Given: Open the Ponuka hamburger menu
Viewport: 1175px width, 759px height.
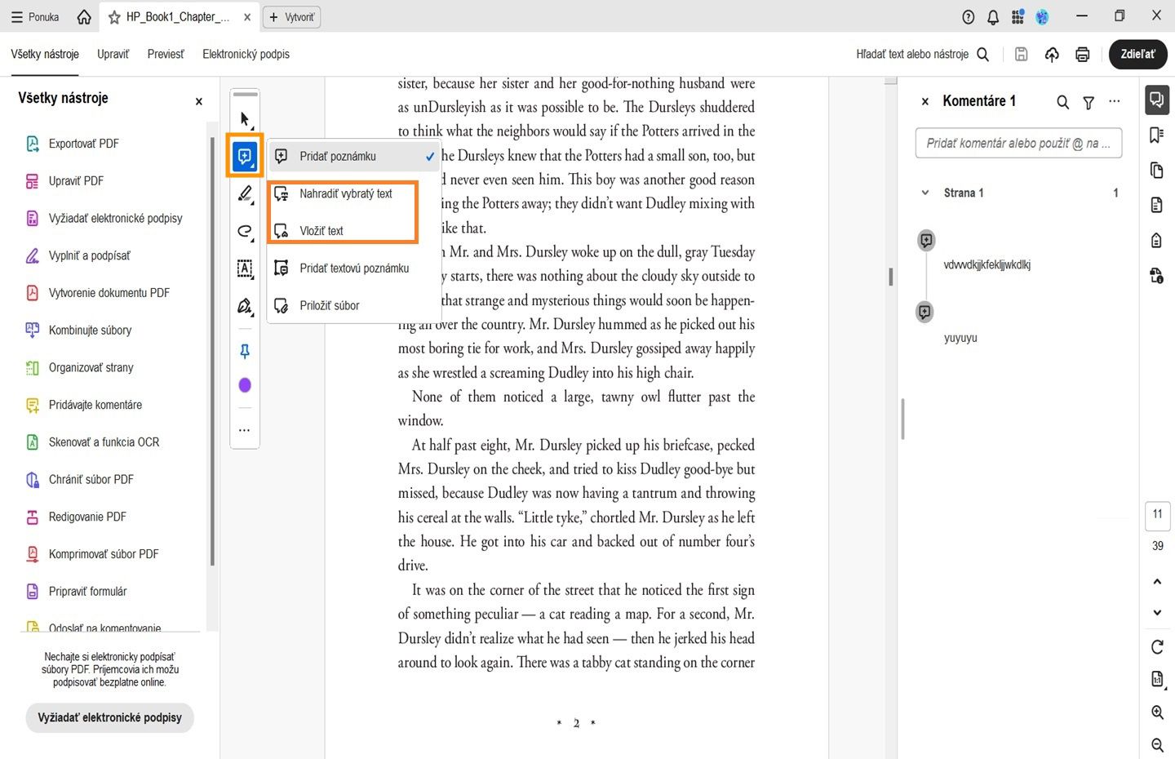Looking at the screenshot, I should coord(35,16).
